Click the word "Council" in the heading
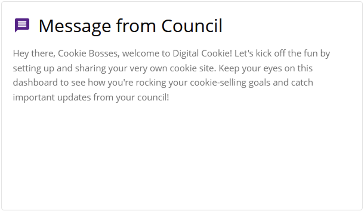364x211 pixels. 192,25
